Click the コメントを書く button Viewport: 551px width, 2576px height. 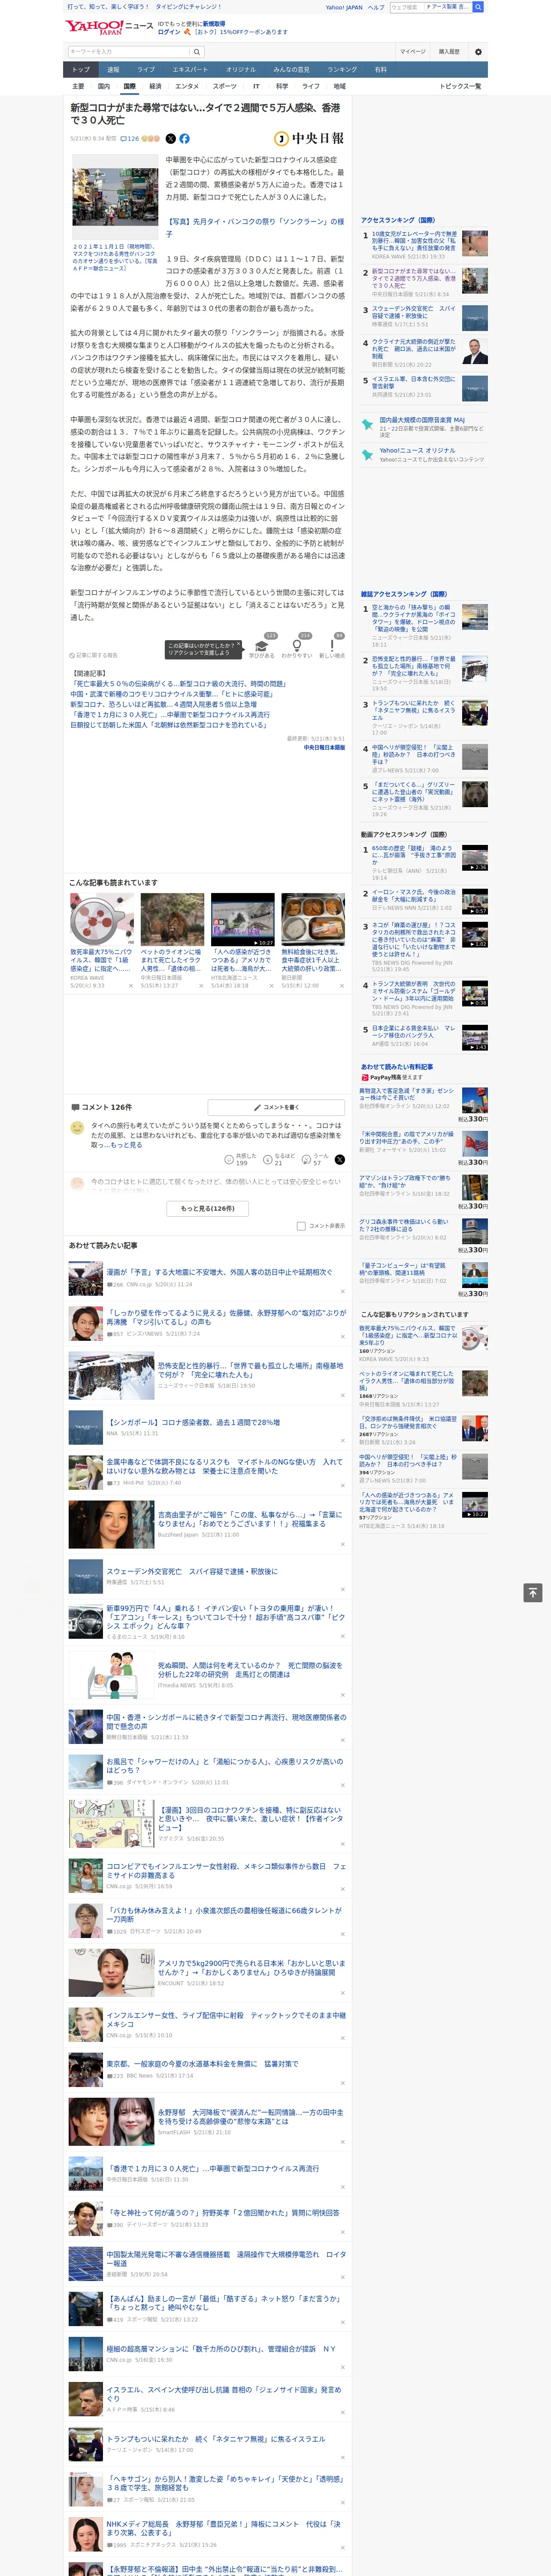(277, 1107)
